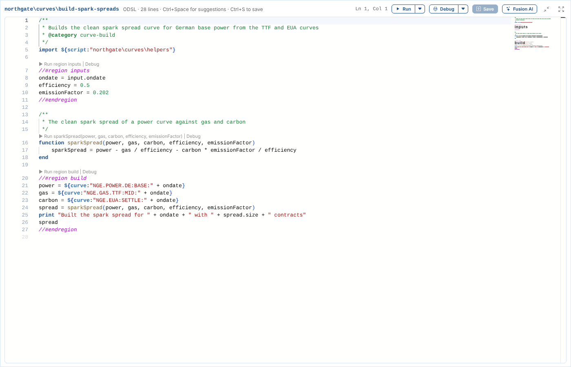Click the import line for "northgate\curves\helpers"
This screenshot has width=571, height=367.
[107, 50]
